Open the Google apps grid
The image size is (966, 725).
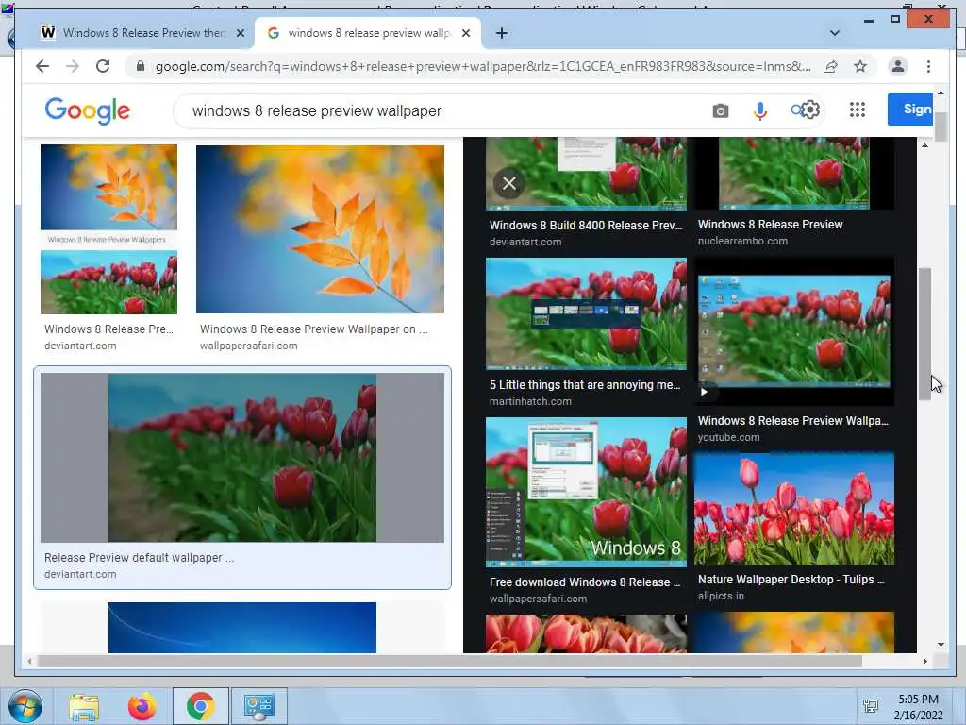point(857,110)
